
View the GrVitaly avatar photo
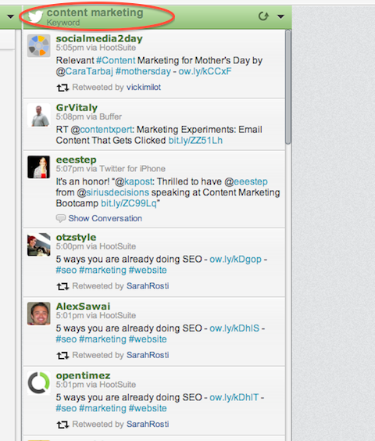pyautogui.click(x=39, y=115)
